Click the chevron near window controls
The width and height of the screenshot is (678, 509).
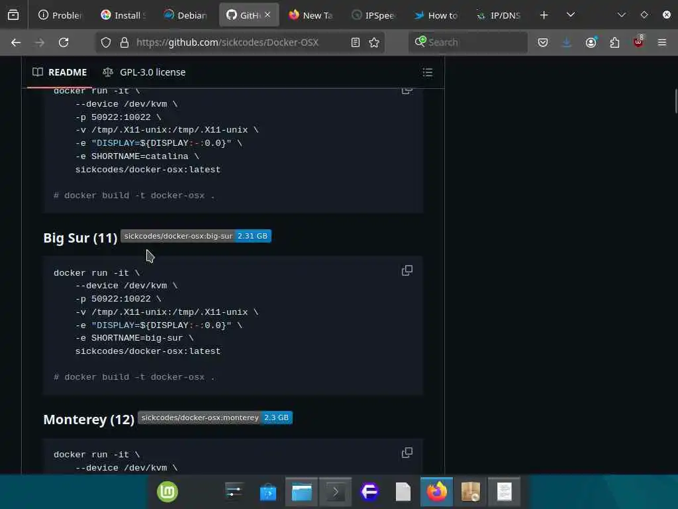click(x=621, y=15)
